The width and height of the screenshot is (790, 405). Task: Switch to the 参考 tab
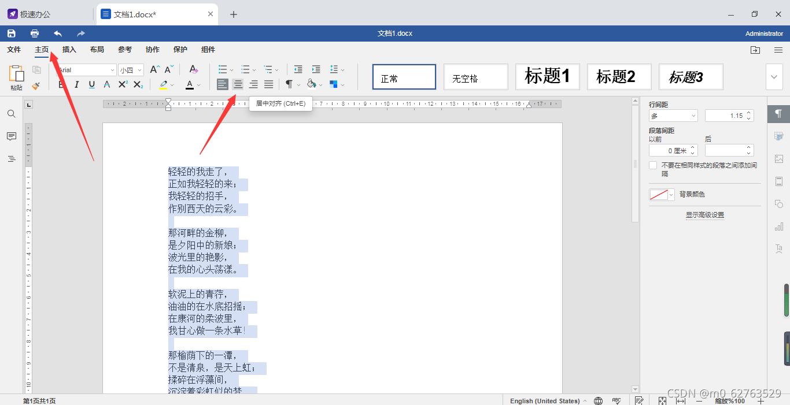(125, 50)
